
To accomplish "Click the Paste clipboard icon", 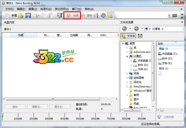I will tap(51, 15).
